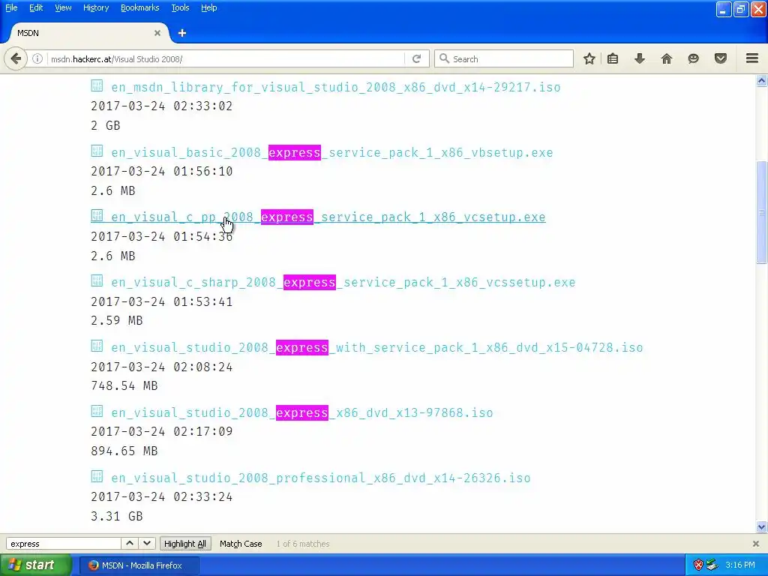Bookmark this page with the star icon
This screenshot has width=768, height=576.
[x=589, y=58]
